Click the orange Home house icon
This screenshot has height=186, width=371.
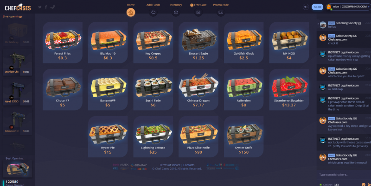click(131, 12)
